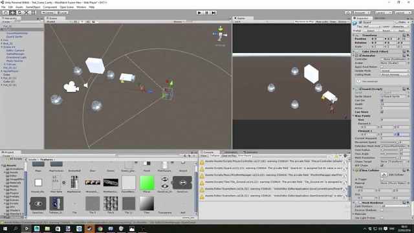
Task: Open the Cast Shadows dropdown
Action: click(x=395, y=206)
